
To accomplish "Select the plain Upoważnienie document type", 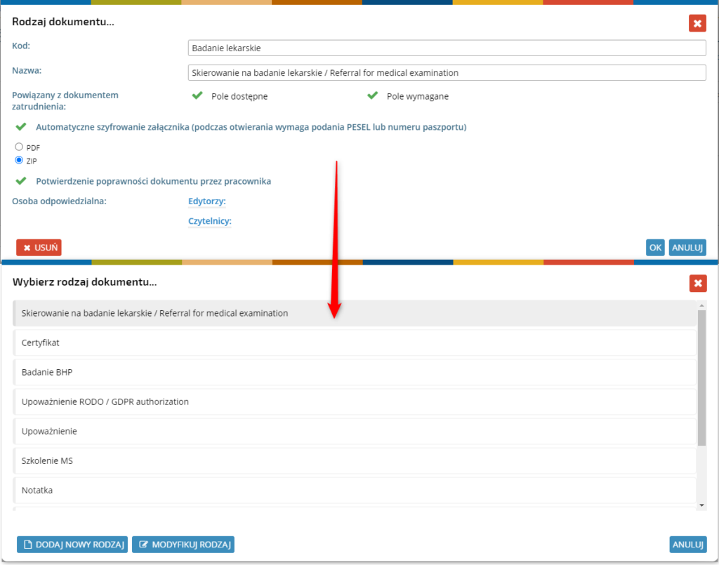I will [355, 431].
